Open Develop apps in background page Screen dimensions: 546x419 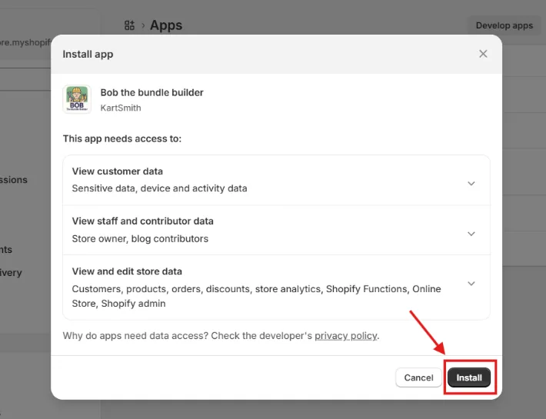point(504,25)
